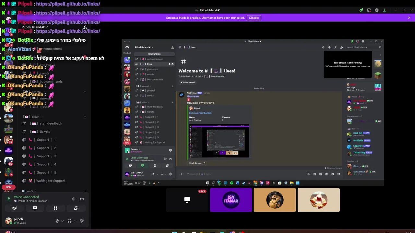Add a channel to the Voice category
Image resolution: width=415 pixels, height=233 pixels.
click(85, 191)
